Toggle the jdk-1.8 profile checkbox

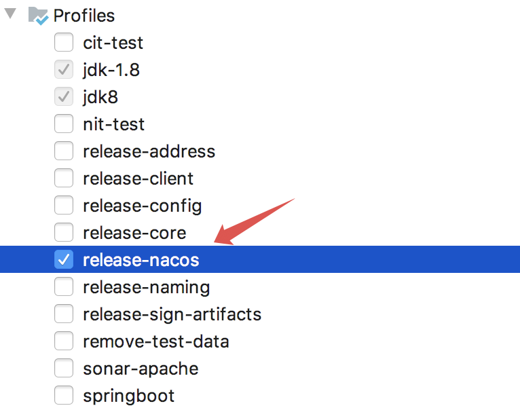click(64, 70)
